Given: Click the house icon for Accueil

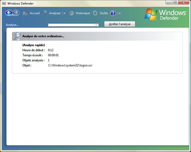Looking at the screenshot, I should (x=25, y=13).
